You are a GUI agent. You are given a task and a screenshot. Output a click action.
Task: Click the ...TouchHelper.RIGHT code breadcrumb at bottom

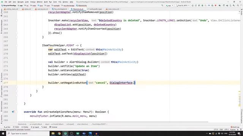click(99, 124)
